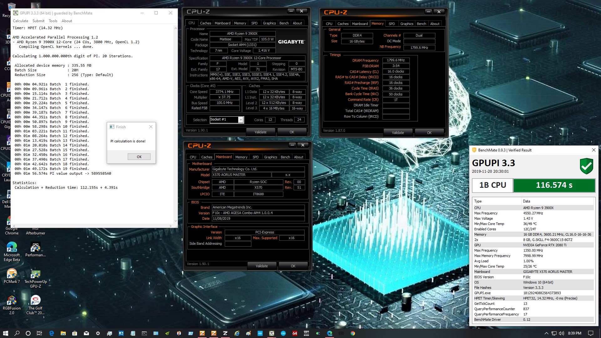Viewport: 601px width, 338px height.
Task: Open Microsoft Edge from the taskbar
Action: (x=51, y=333)
